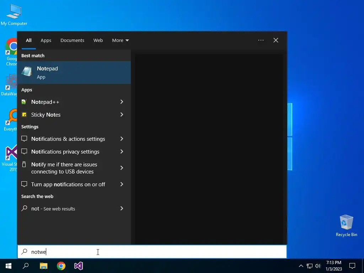Expand the 'not' web results arrow
Screen dimensions: 364x273
(122, 208)
